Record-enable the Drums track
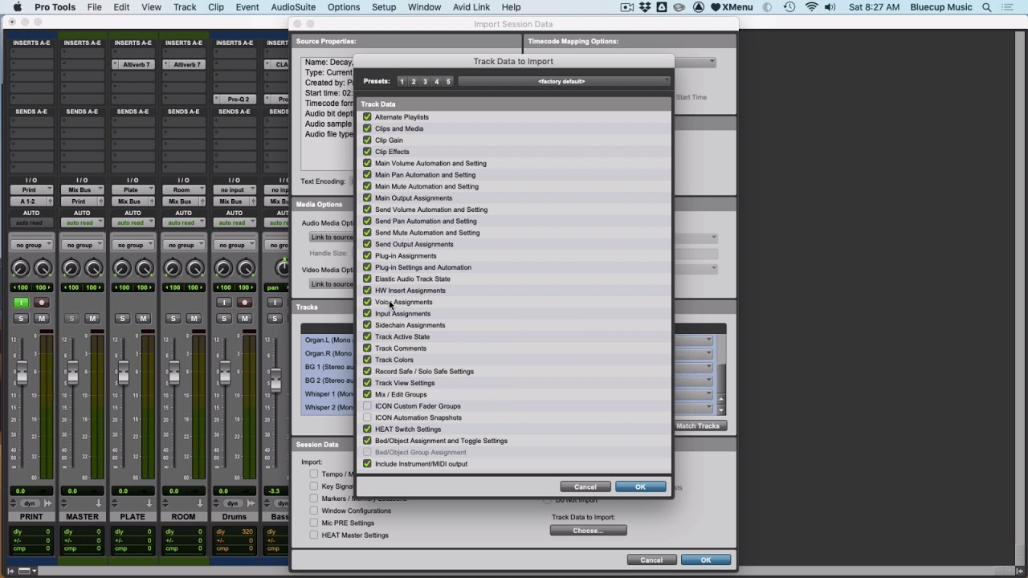The image size is (1028, 578). point(244,303)
